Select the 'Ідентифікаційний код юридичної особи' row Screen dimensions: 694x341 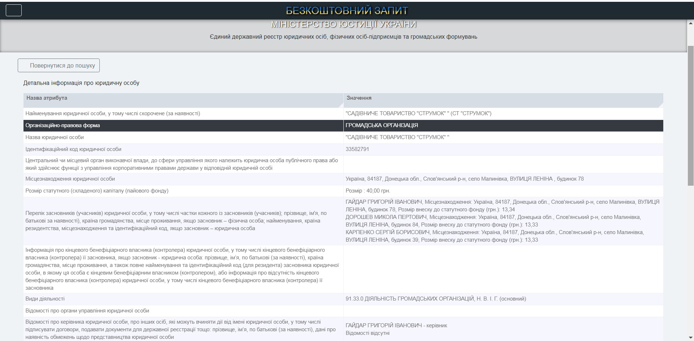click(343, 149)
